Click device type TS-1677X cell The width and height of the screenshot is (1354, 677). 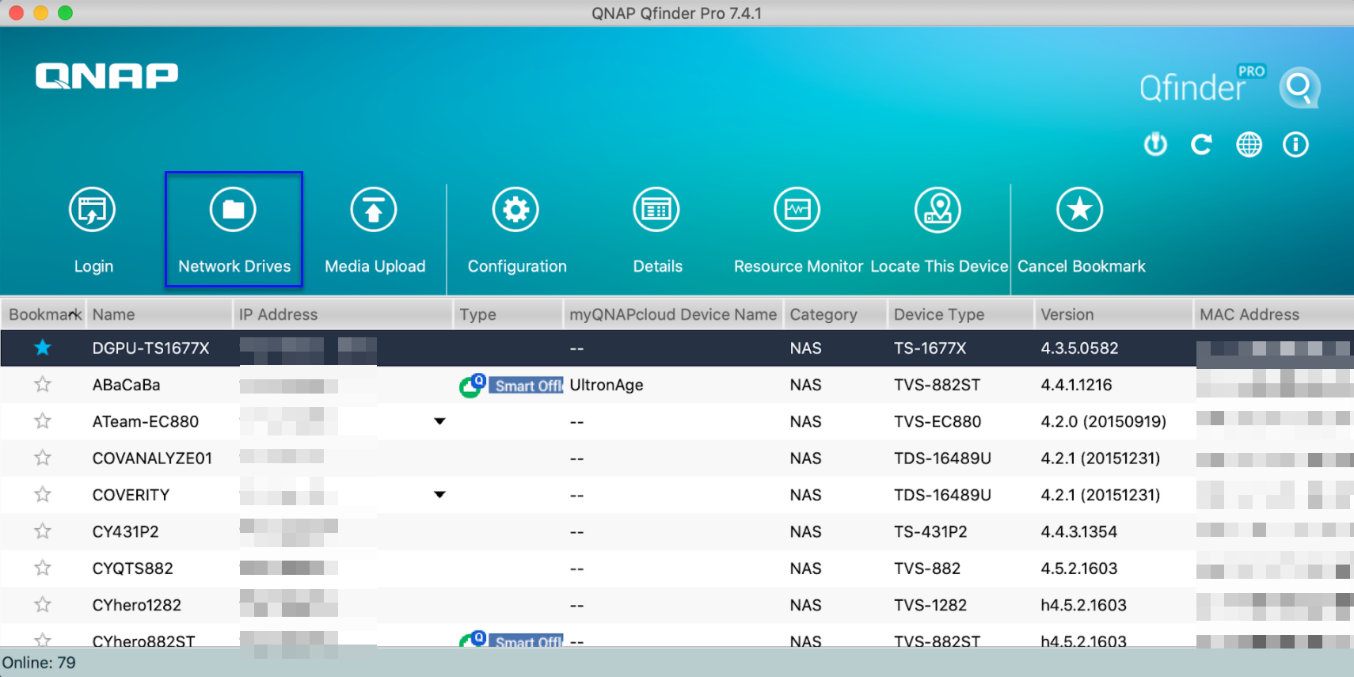pos(930,348)
